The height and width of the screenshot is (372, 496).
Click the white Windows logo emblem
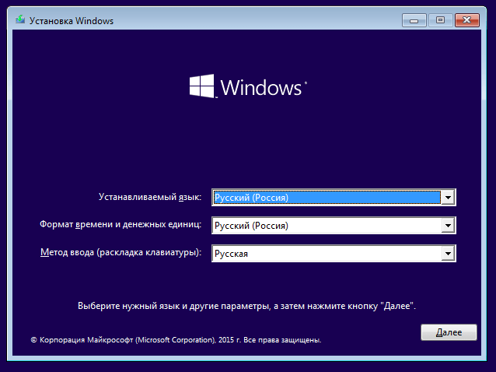(202, 86)
